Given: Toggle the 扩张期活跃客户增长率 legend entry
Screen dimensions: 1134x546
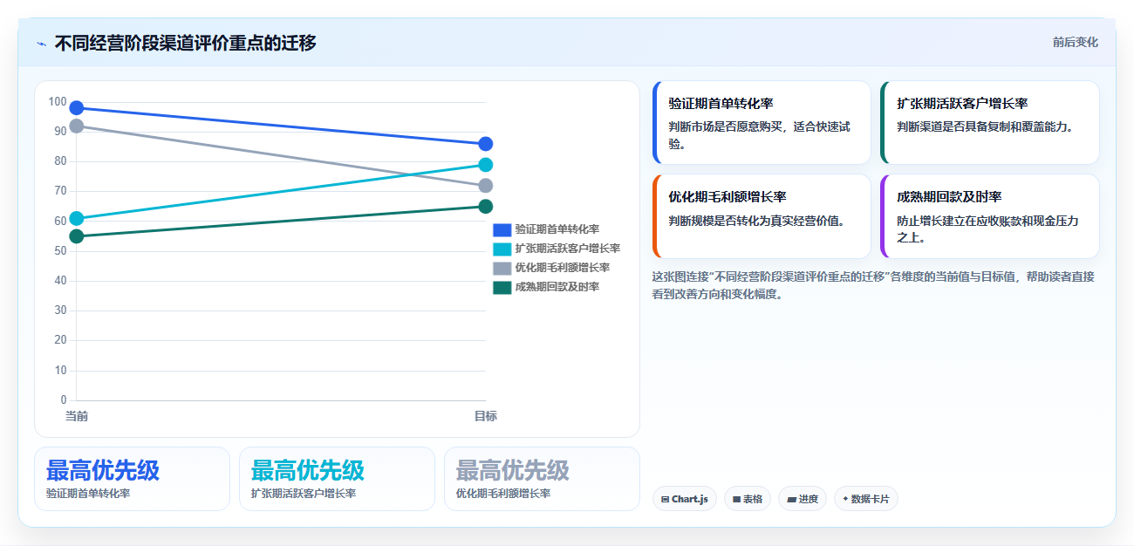Looking at the screenshot, I should click(x=557, y=249).
